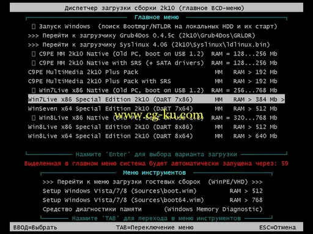Image resolution: width=313 pixels, height=234 pixels.
Task: Click the Меню инструментов section heading
Action: (154, 172)
